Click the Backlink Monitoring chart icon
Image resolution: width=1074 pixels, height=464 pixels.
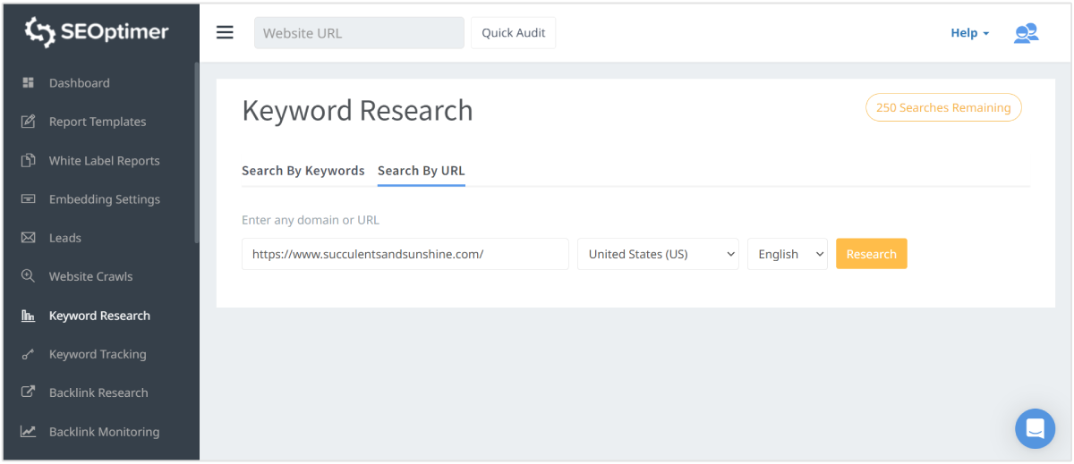point(29,432)
